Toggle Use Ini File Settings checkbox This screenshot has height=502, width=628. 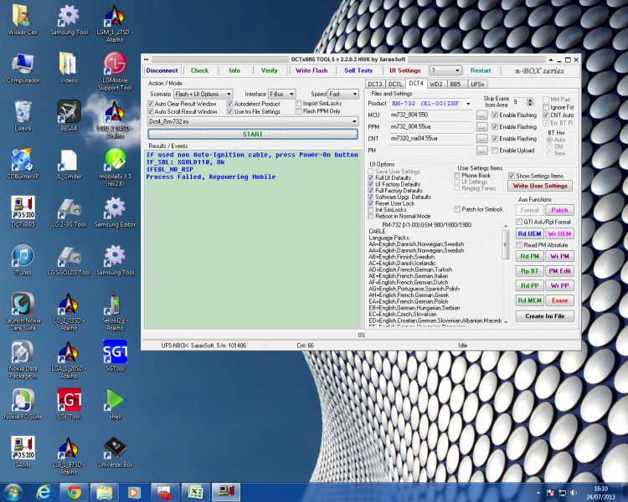[x=230, y=111]
